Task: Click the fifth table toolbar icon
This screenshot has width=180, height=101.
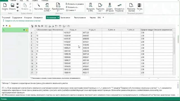Action: coord(46,26)
